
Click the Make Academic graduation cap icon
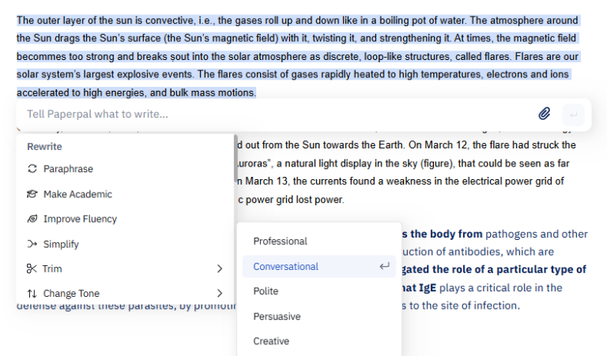click(32, 194)
